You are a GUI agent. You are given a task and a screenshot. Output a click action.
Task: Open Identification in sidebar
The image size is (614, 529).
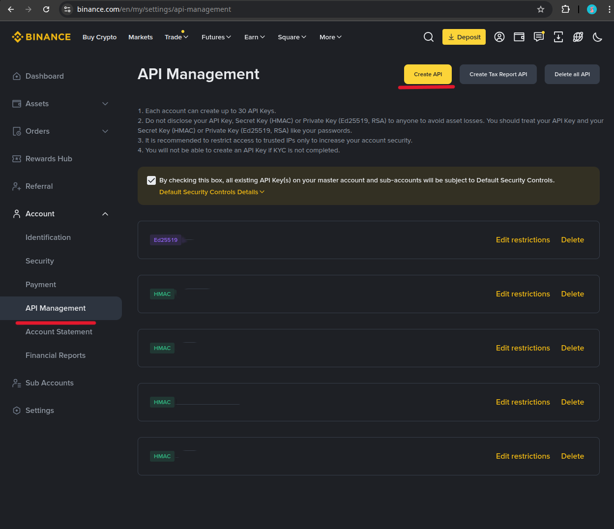tap(48, 237)
